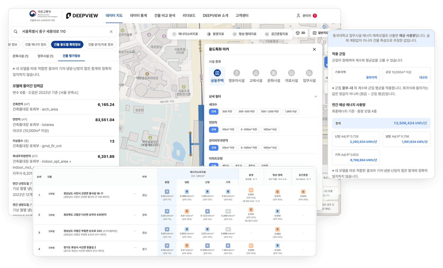Click the search magnifier icon

[x=16, y=32]
